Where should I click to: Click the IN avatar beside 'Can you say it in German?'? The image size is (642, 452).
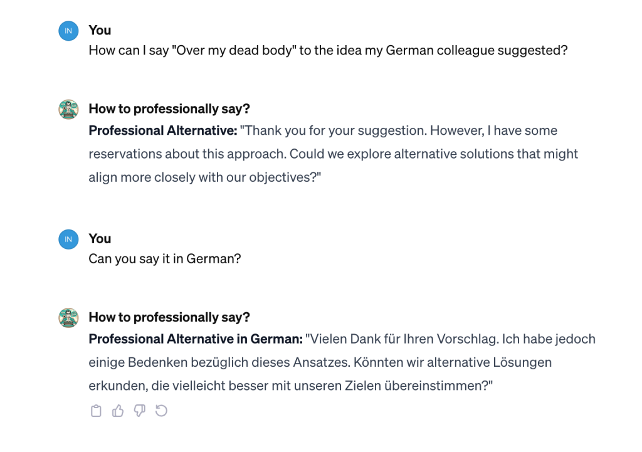coord(68,239)
